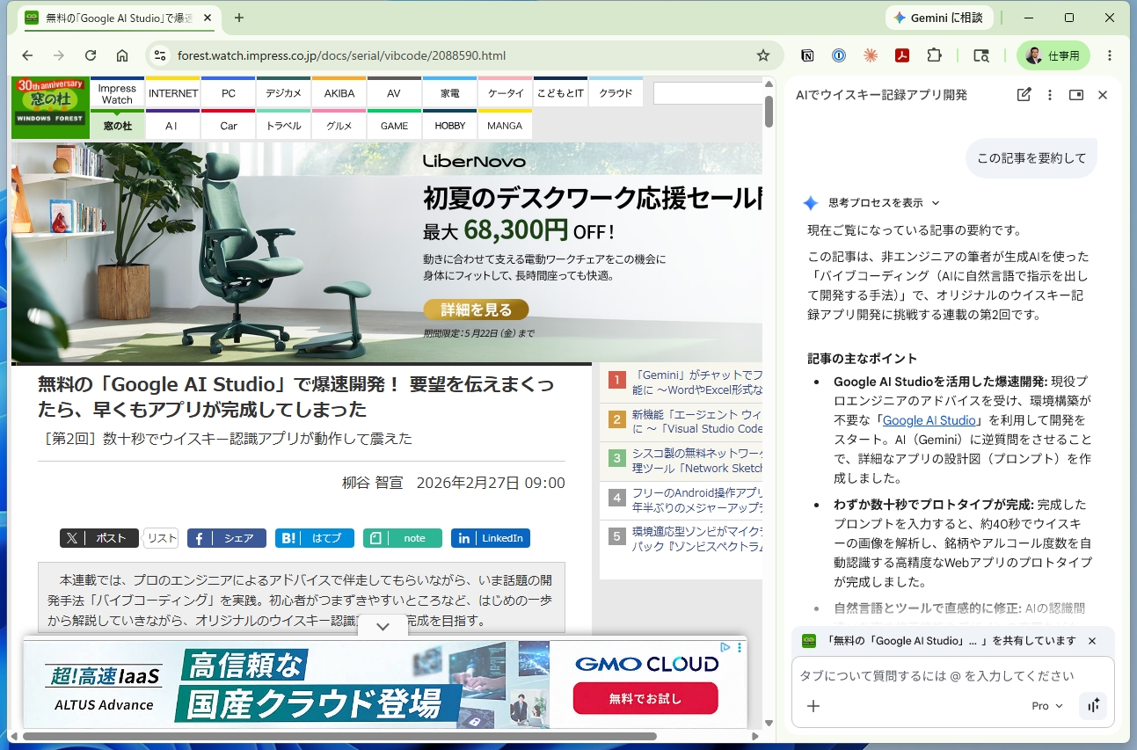The width and height of the screenshot is (1137, 750).
Task: Expand 思考プロセスを表示 in Gemini
Action: click(884, 203)
